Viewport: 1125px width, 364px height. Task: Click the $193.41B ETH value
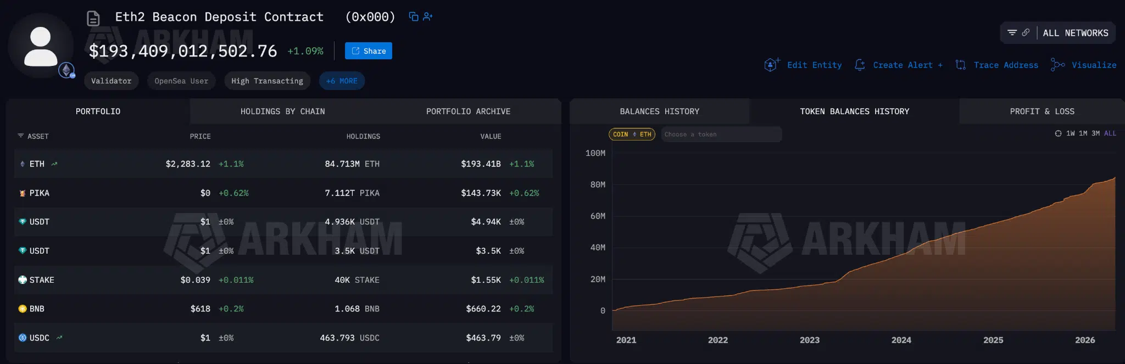point(481,164)
